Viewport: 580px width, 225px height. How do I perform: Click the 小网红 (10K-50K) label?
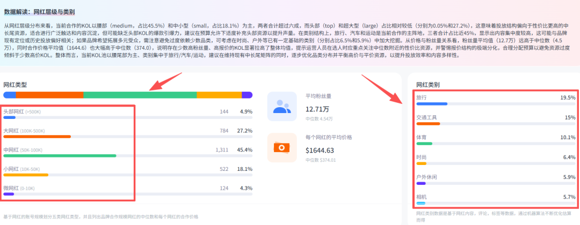pos(21,169)
